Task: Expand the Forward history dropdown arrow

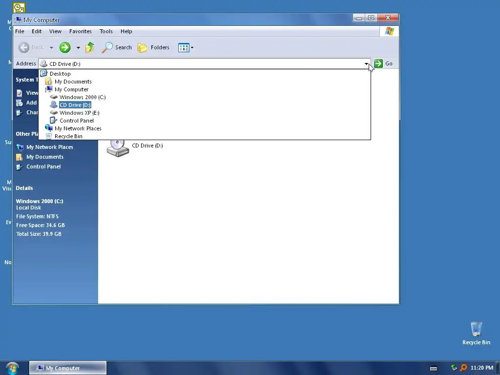Action: click(x=78, y=48)
